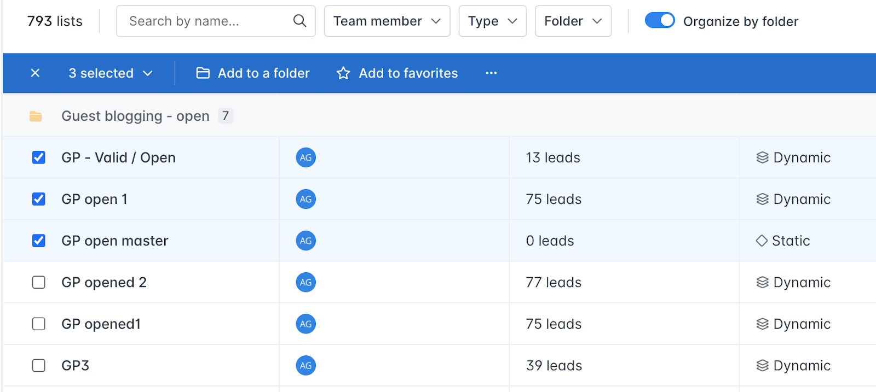Clear selection with the X icon
The image size is (876, 392).
pos(35,73)
